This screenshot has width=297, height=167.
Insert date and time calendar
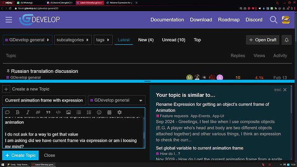pyautogui.click(x=109, y=112)
